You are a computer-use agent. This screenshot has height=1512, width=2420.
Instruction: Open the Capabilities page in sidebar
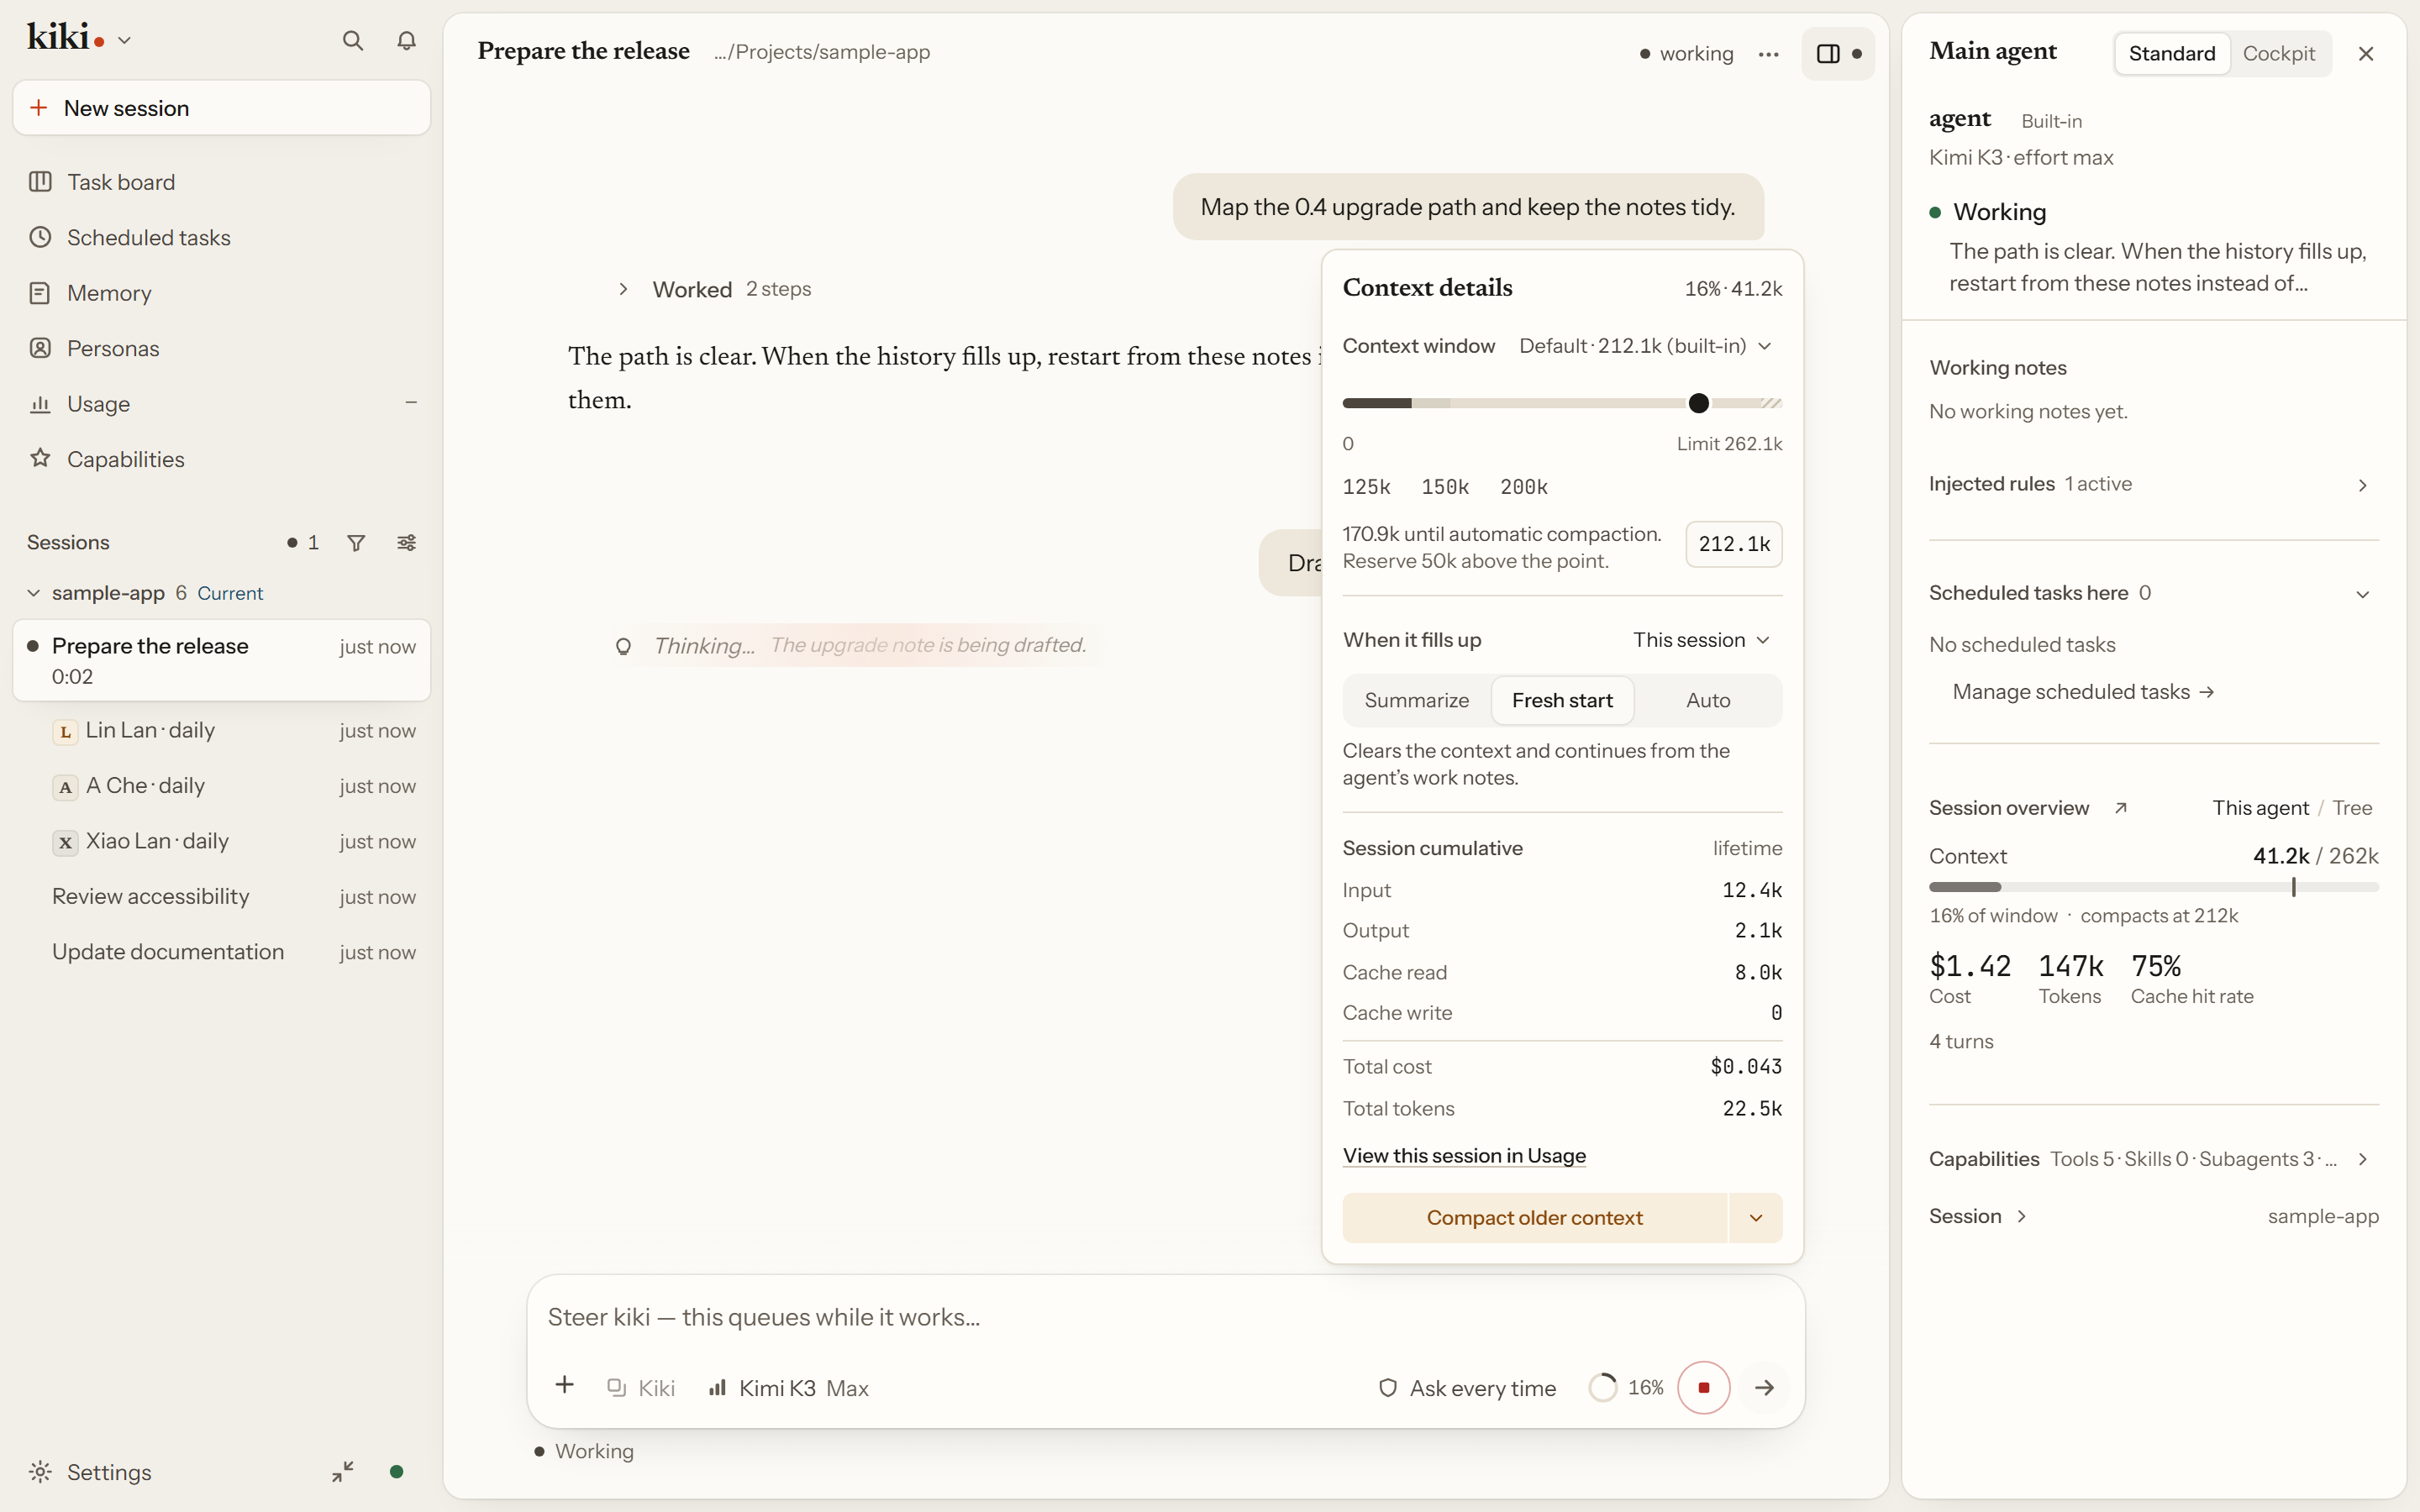pos(221,460)
